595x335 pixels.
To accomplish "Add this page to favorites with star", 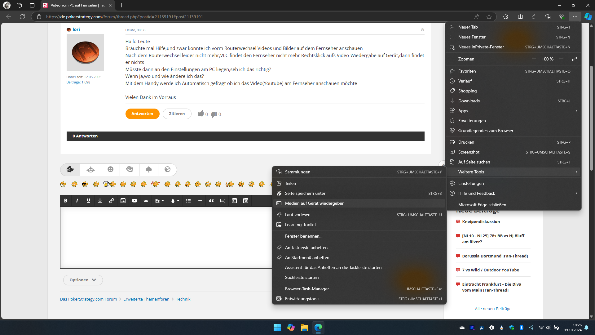I will coord(489,17).
